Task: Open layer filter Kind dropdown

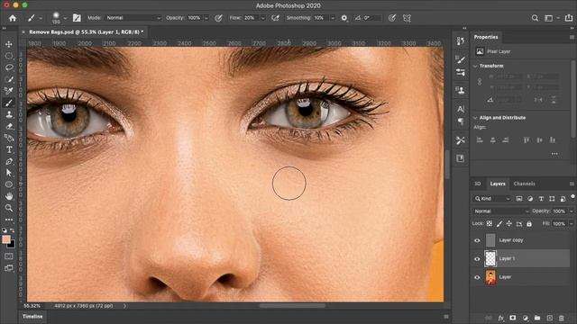Action: tap(492, 198)
